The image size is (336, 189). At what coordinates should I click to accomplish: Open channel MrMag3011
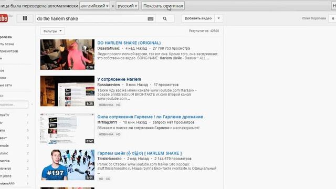[x=107, y=122]
